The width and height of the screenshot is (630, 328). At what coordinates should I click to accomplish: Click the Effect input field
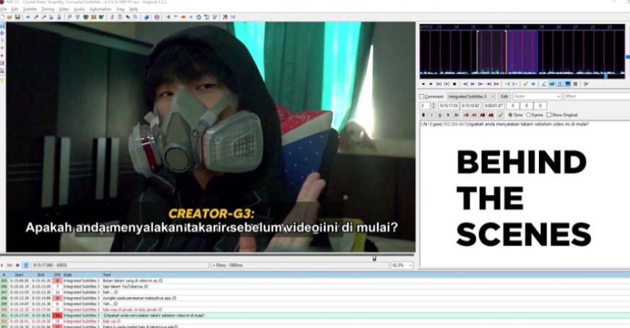pos(597,97)
